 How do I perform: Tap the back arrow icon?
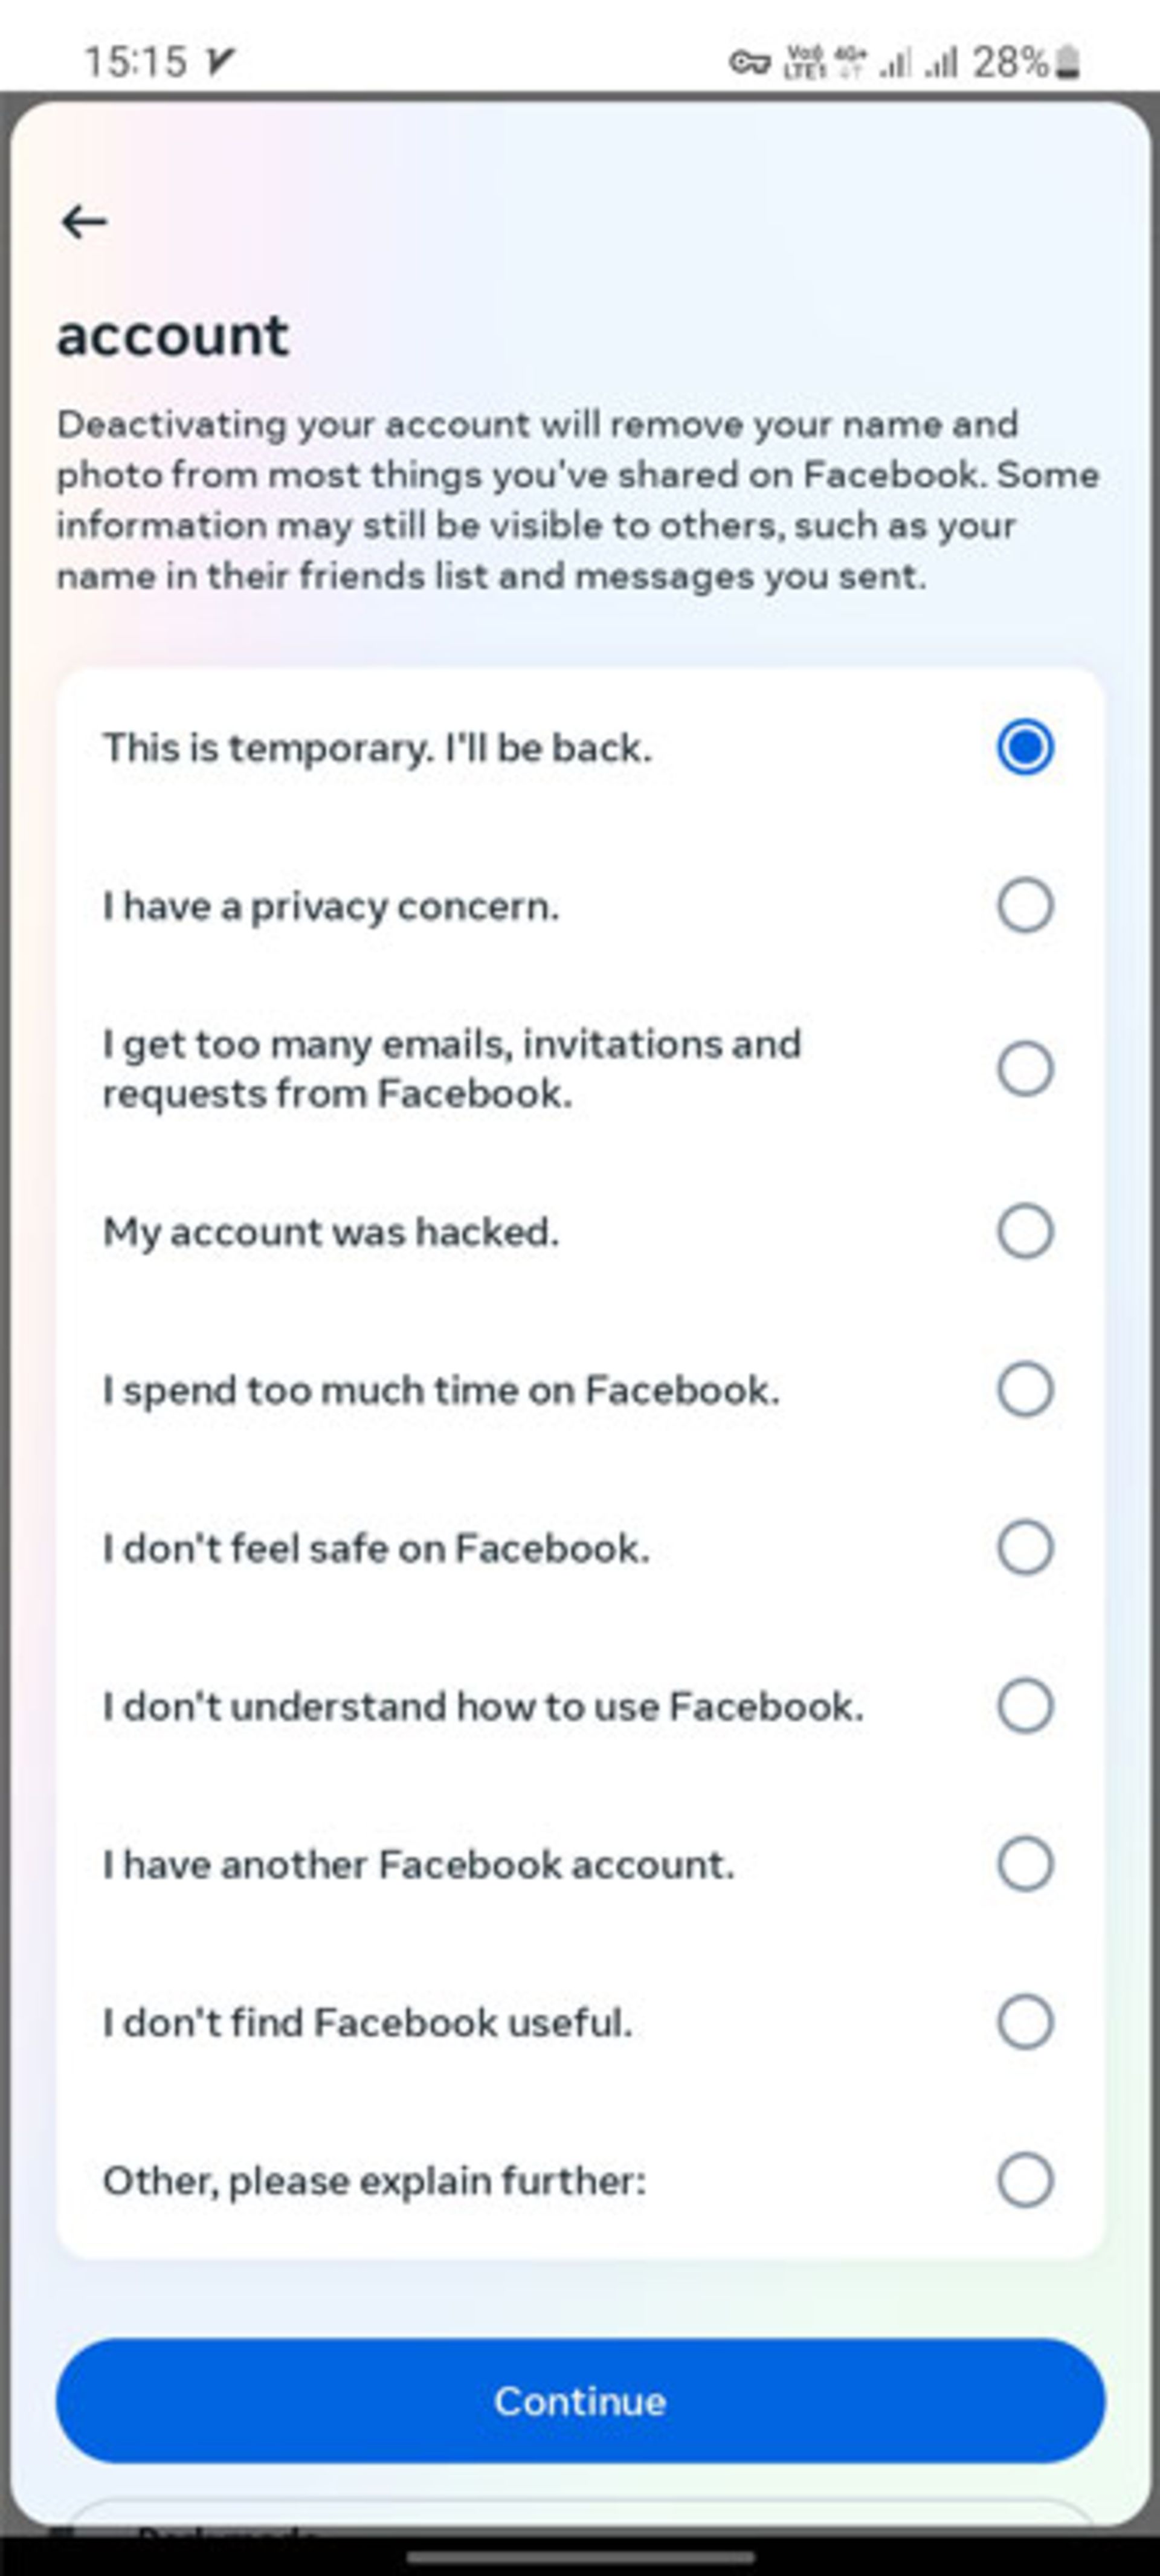click(84, 221)
